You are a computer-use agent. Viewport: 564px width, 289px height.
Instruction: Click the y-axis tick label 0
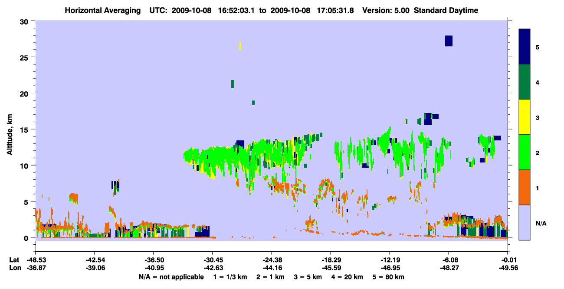coord(27,237)
